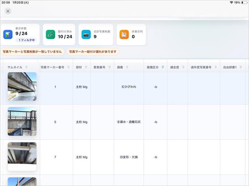Close the photo list screen

click(8, 11)
